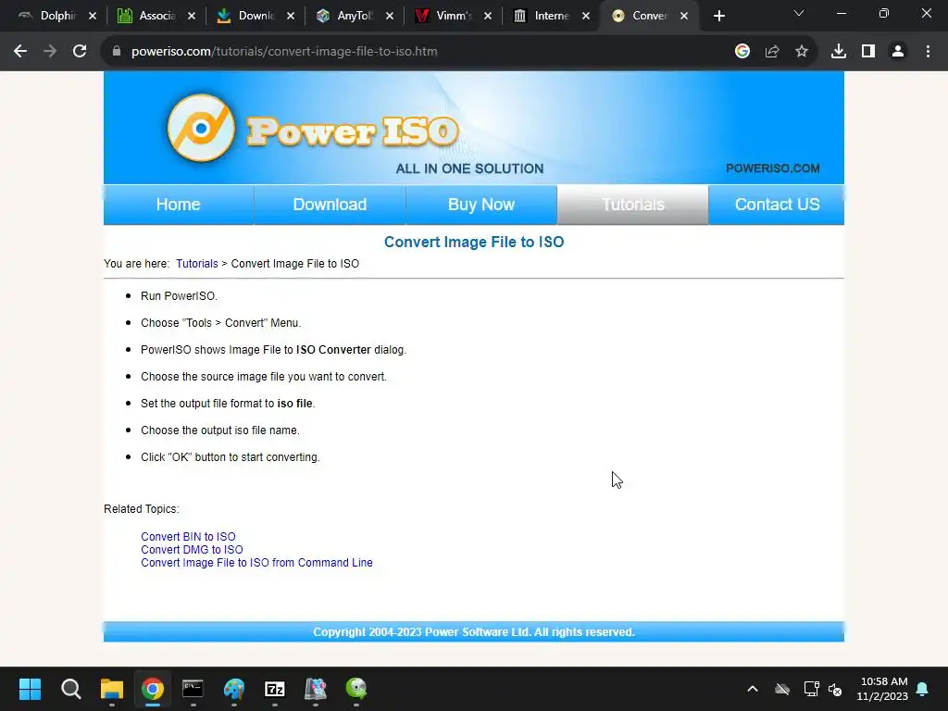
Task: Open the Home navigation item
Action: pyautogui.click(x=179, y=205)
